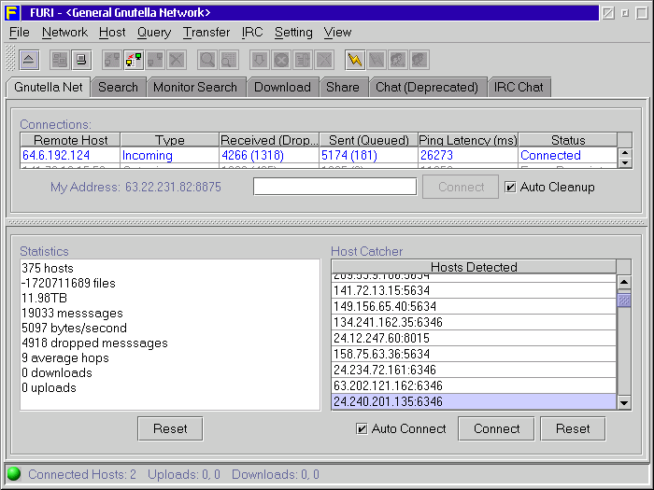Select host 141.72.13.15:5634
Screen dimensions: 654x490
tap(474, 290)
